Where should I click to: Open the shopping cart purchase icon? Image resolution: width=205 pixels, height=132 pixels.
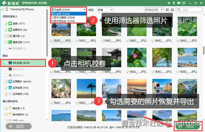point(169,3)
